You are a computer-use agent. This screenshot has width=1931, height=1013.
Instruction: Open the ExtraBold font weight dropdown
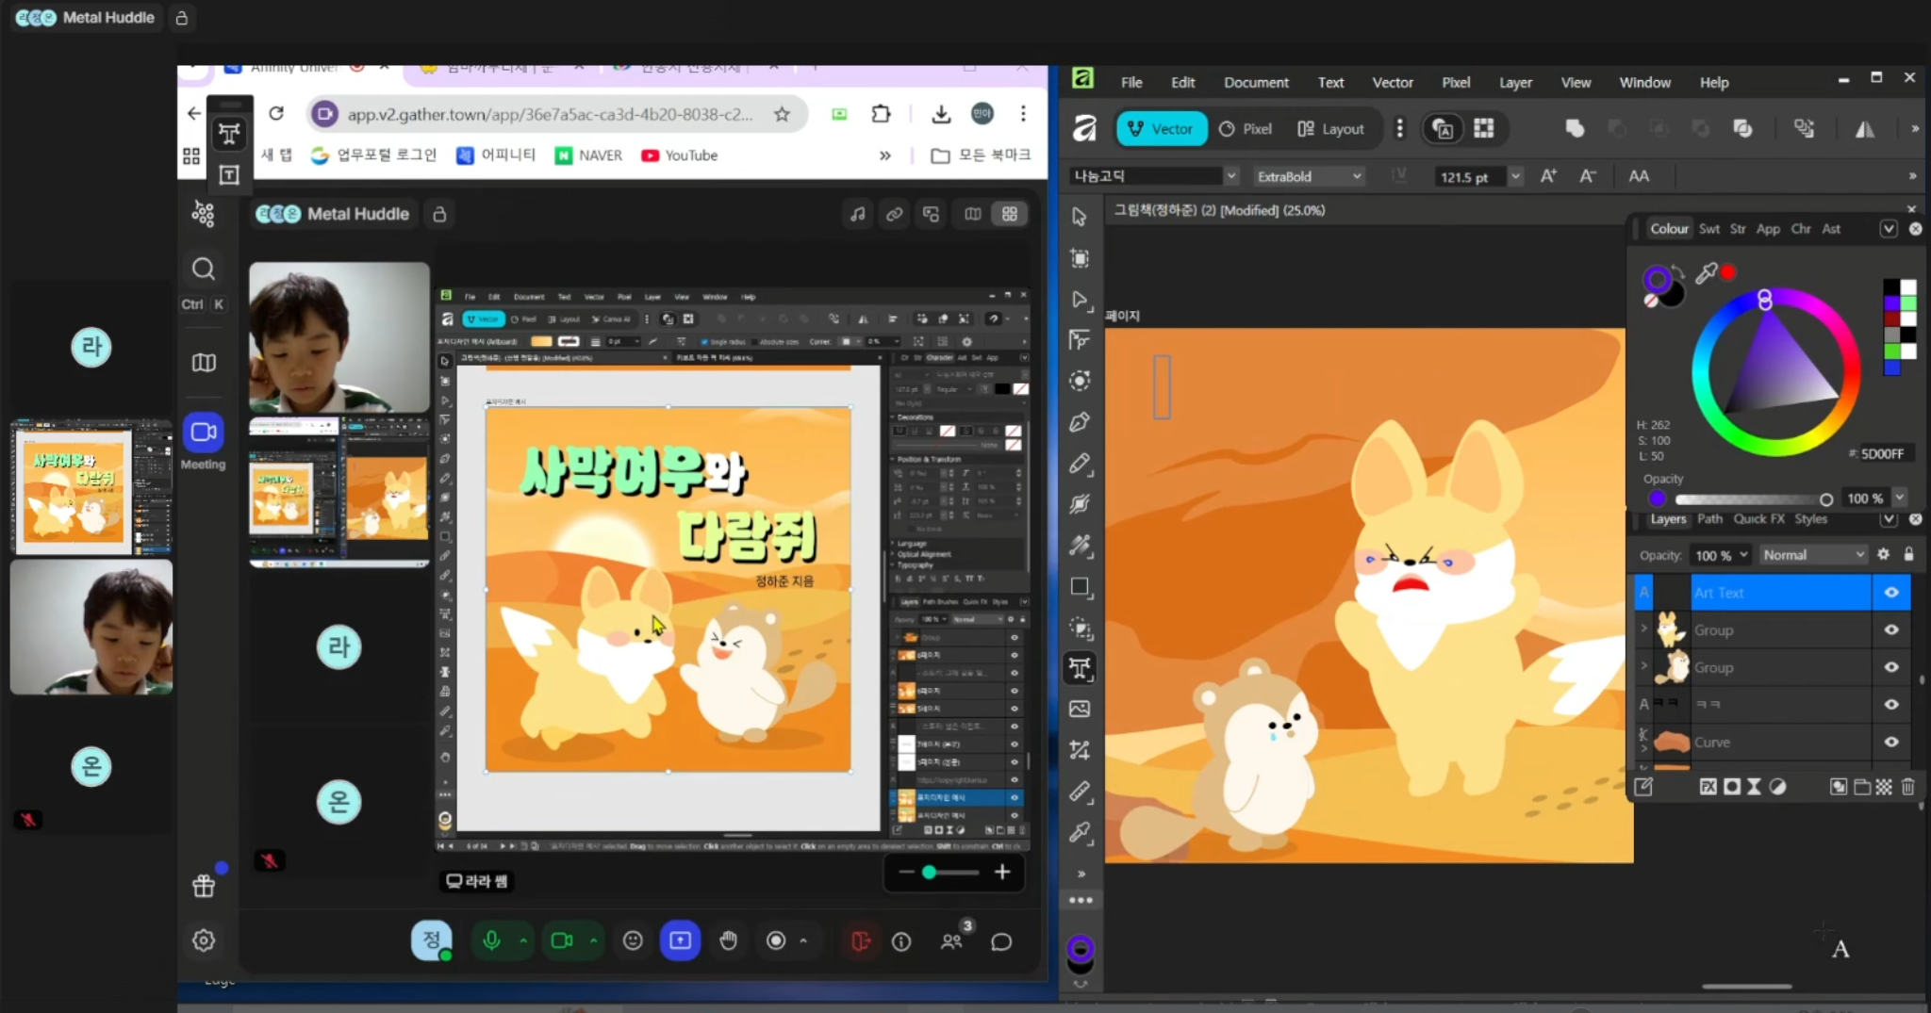(1309, 176)
